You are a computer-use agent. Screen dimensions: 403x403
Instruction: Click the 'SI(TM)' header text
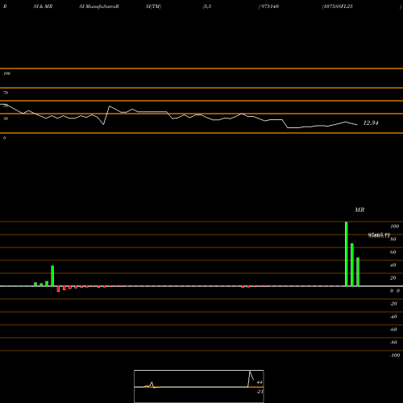153,6
